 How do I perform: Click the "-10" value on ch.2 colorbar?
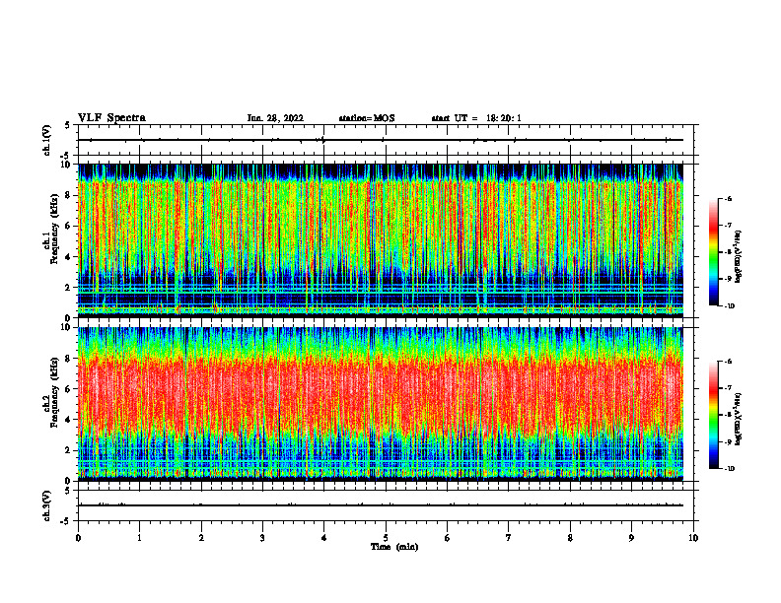coord(729,468)
